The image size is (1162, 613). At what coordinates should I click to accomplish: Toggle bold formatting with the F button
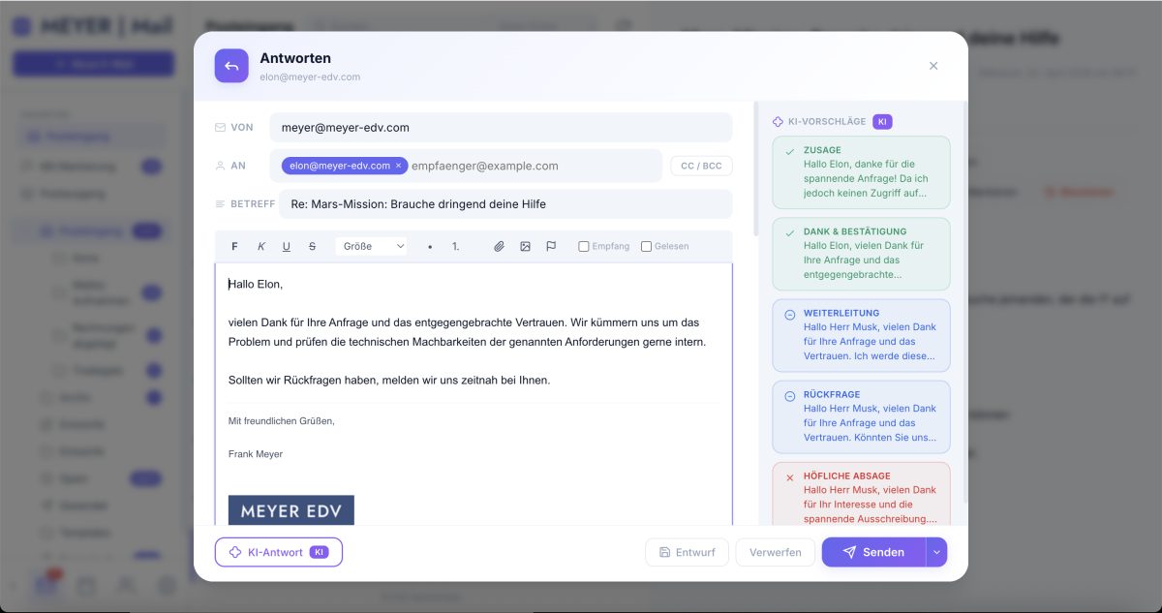[x=234, y=247]
